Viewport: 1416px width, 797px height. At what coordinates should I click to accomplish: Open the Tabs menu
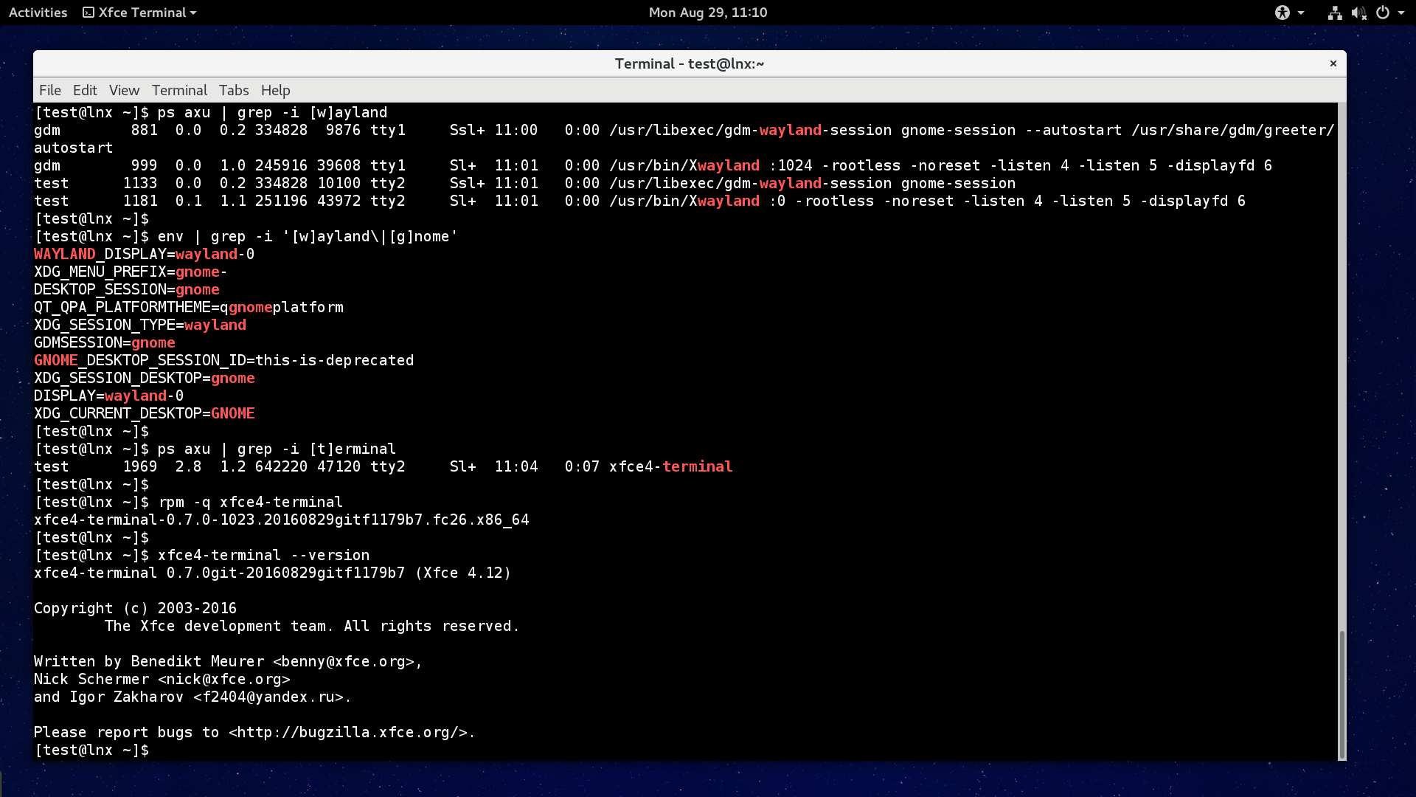pos(234,90)
